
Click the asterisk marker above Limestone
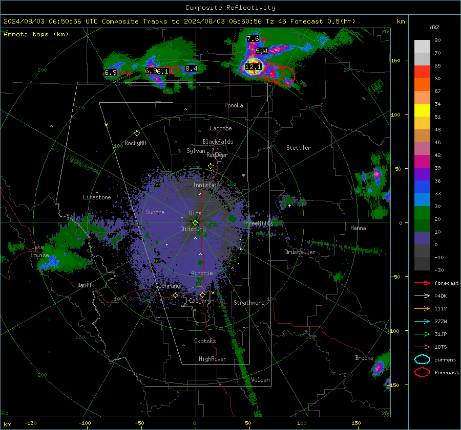click(97, 193)
